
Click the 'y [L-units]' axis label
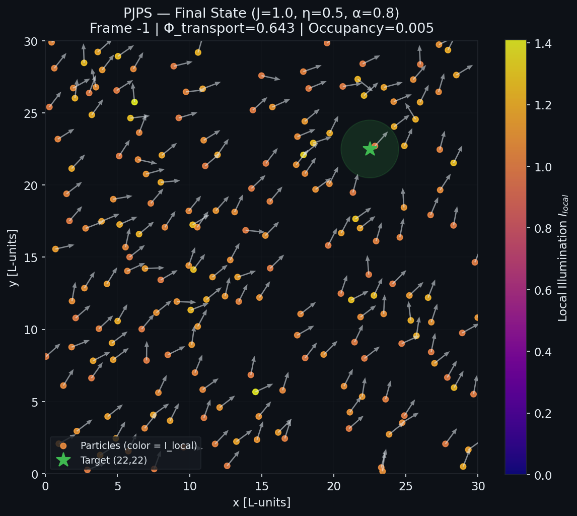(13, 257)
